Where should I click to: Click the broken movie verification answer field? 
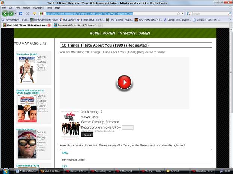[x=128, y=127]
